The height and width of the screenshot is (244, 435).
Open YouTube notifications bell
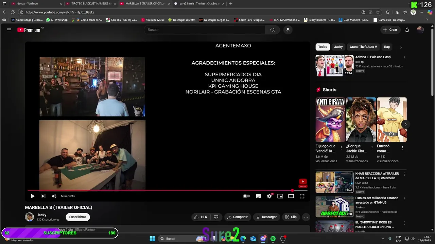(x=407, y=30)
